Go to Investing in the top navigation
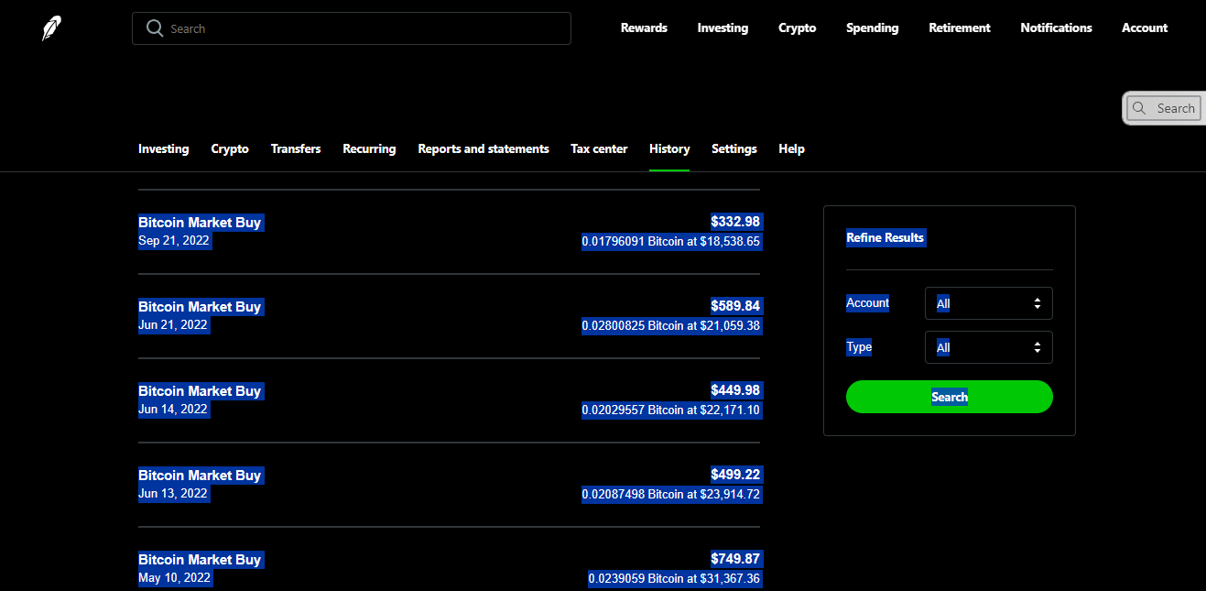Viewport: 1206px width, 591px height. [723, 28]
